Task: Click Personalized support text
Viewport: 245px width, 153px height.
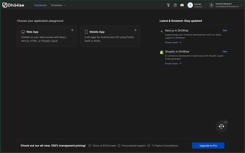Action: (134, 146)
